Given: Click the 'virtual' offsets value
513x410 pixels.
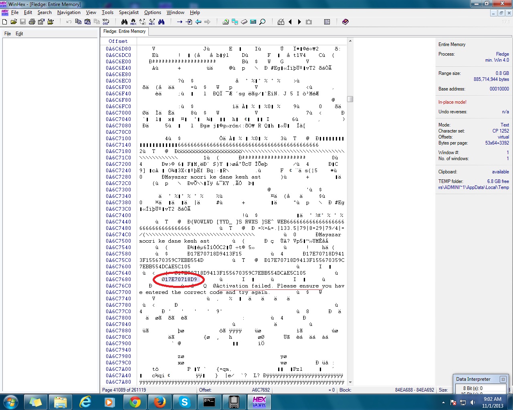Looking at the screenshot, I should point(503,137).
